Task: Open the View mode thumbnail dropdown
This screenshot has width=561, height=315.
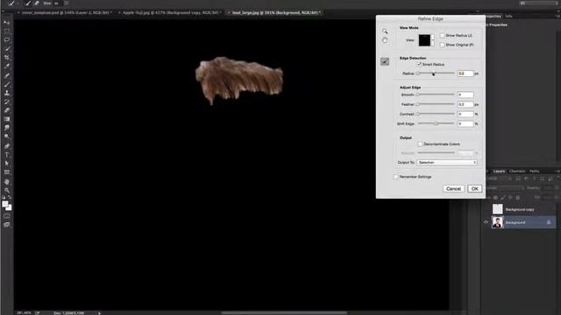Action: click(x=427, y=40)
